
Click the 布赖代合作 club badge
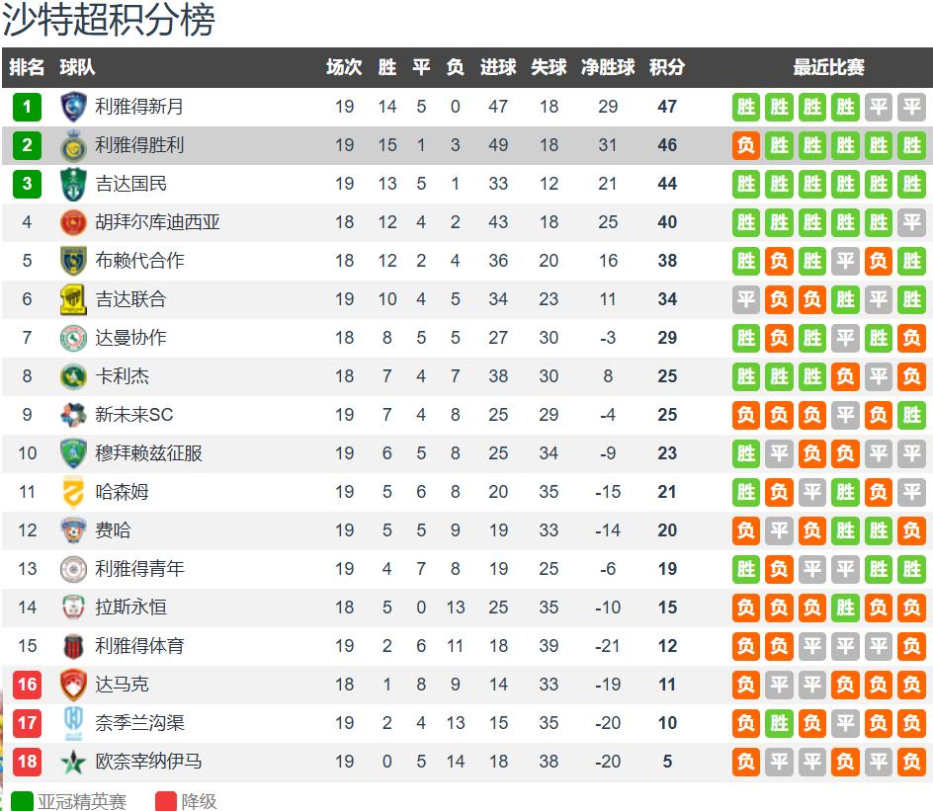(x=73, y=261)
